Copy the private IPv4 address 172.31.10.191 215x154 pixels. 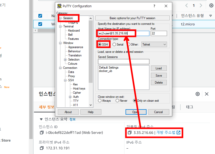pos(41,148)
